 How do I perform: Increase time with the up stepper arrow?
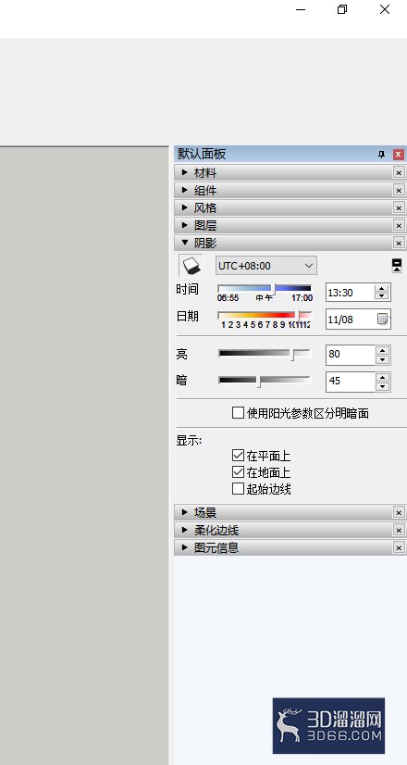[x=382, y=288]
